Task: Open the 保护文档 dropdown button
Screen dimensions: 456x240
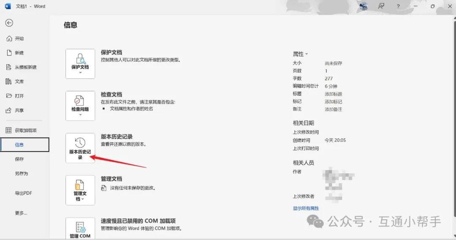Action: [80, 64]
